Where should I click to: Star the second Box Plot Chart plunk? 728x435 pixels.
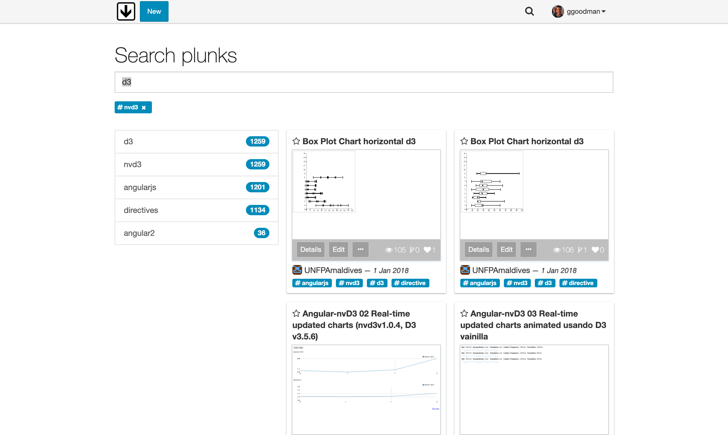pos(464,141)
